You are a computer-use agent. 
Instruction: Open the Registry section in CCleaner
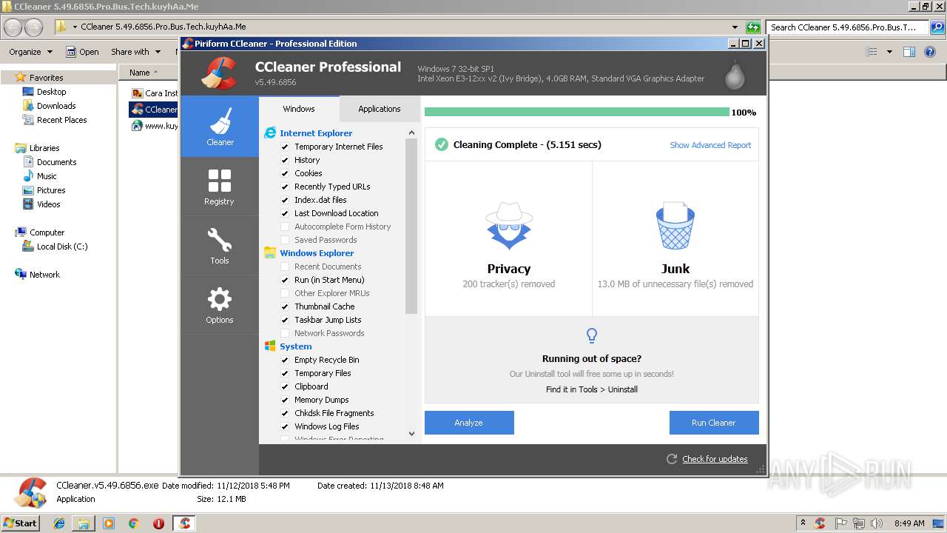click(220, 187)
